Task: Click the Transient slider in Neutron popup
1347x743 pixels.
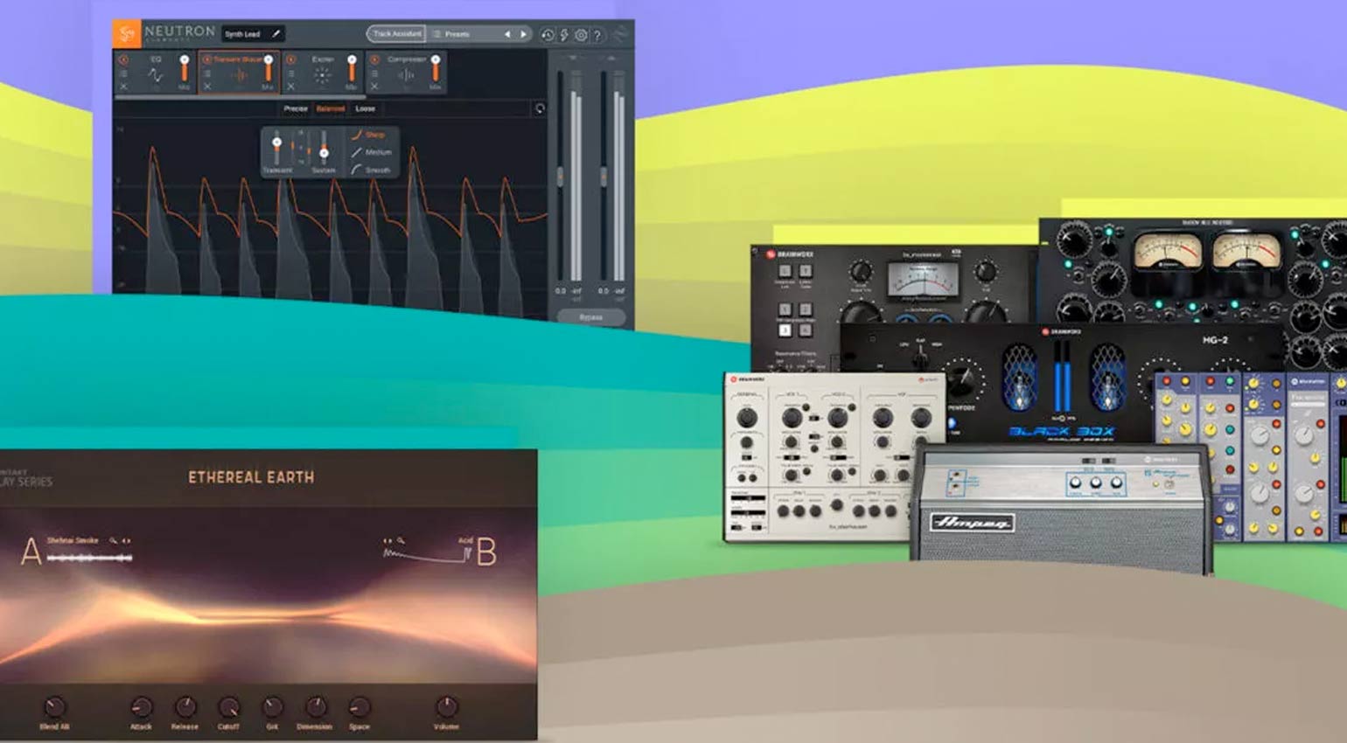Action: [x=277, y=148]
